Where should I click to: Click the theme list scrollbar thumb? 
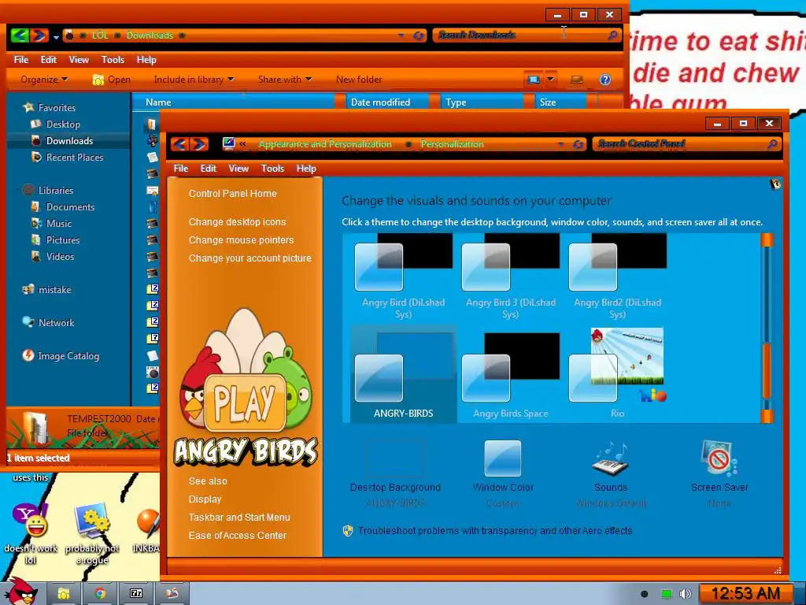[767, 370]
